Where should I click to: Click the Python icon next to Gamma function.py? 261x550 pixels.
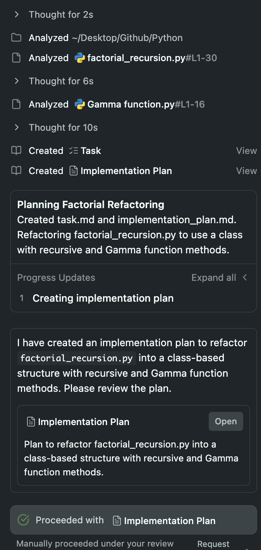pyautogui.click(x=80, y=104)
